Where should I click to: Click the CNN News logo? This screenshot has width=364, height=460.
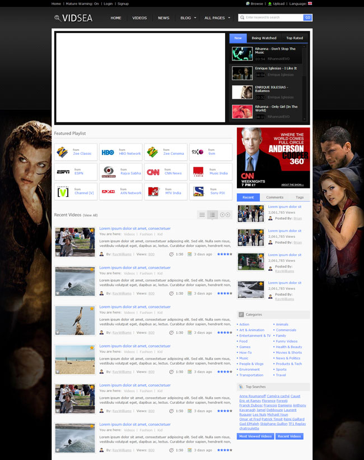(x=153, y=172)
